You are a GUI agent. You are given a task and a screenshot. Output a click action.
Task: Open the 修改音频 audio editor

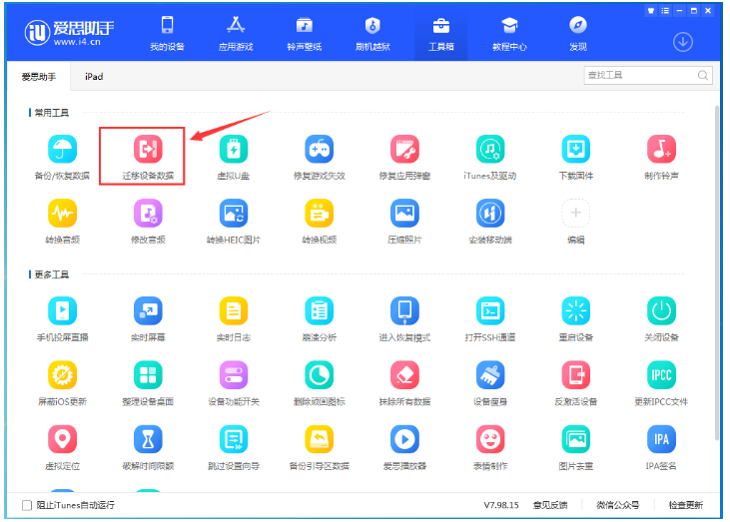coord(148,222)
